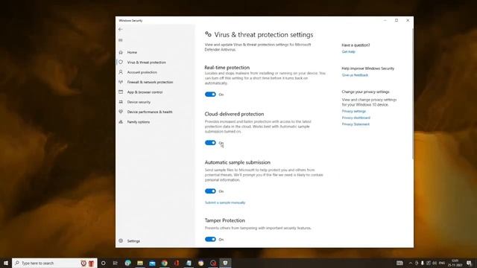477x268 pixels.
Task: Click the Real-time protection heading
Action: click(x=227, y=68)
